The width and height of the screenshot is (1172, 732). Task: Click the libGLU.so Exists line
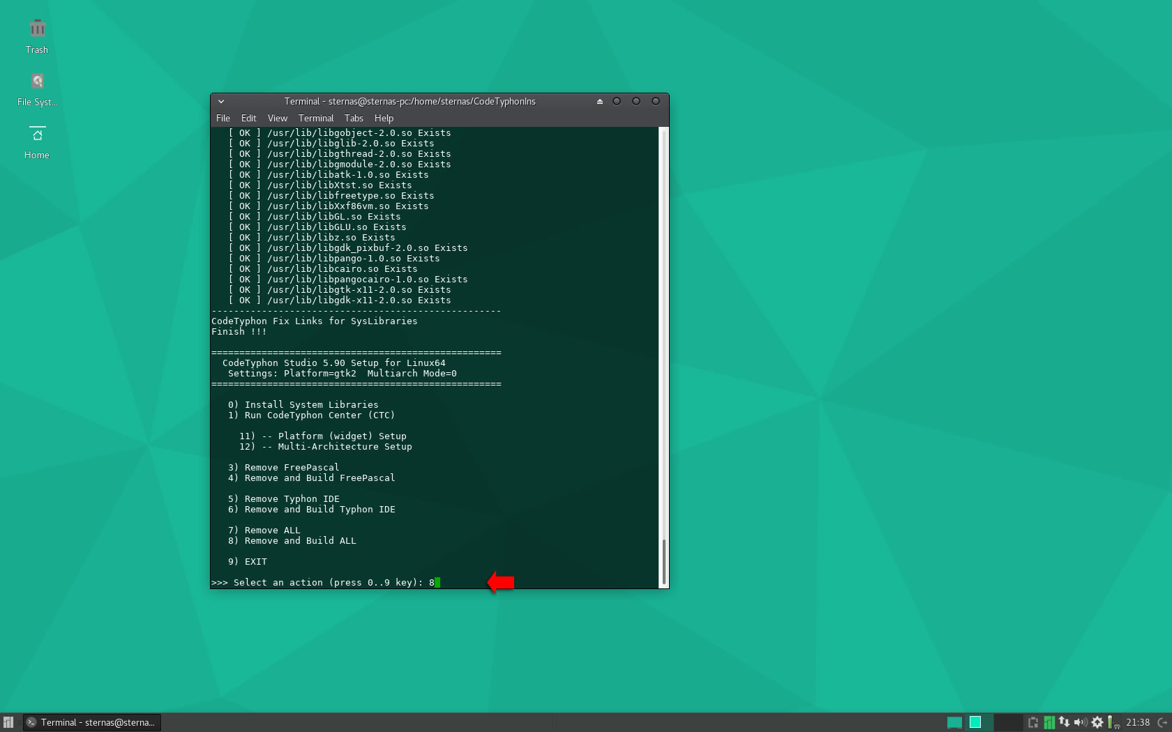pyautogui.click(x=317, y=227)
